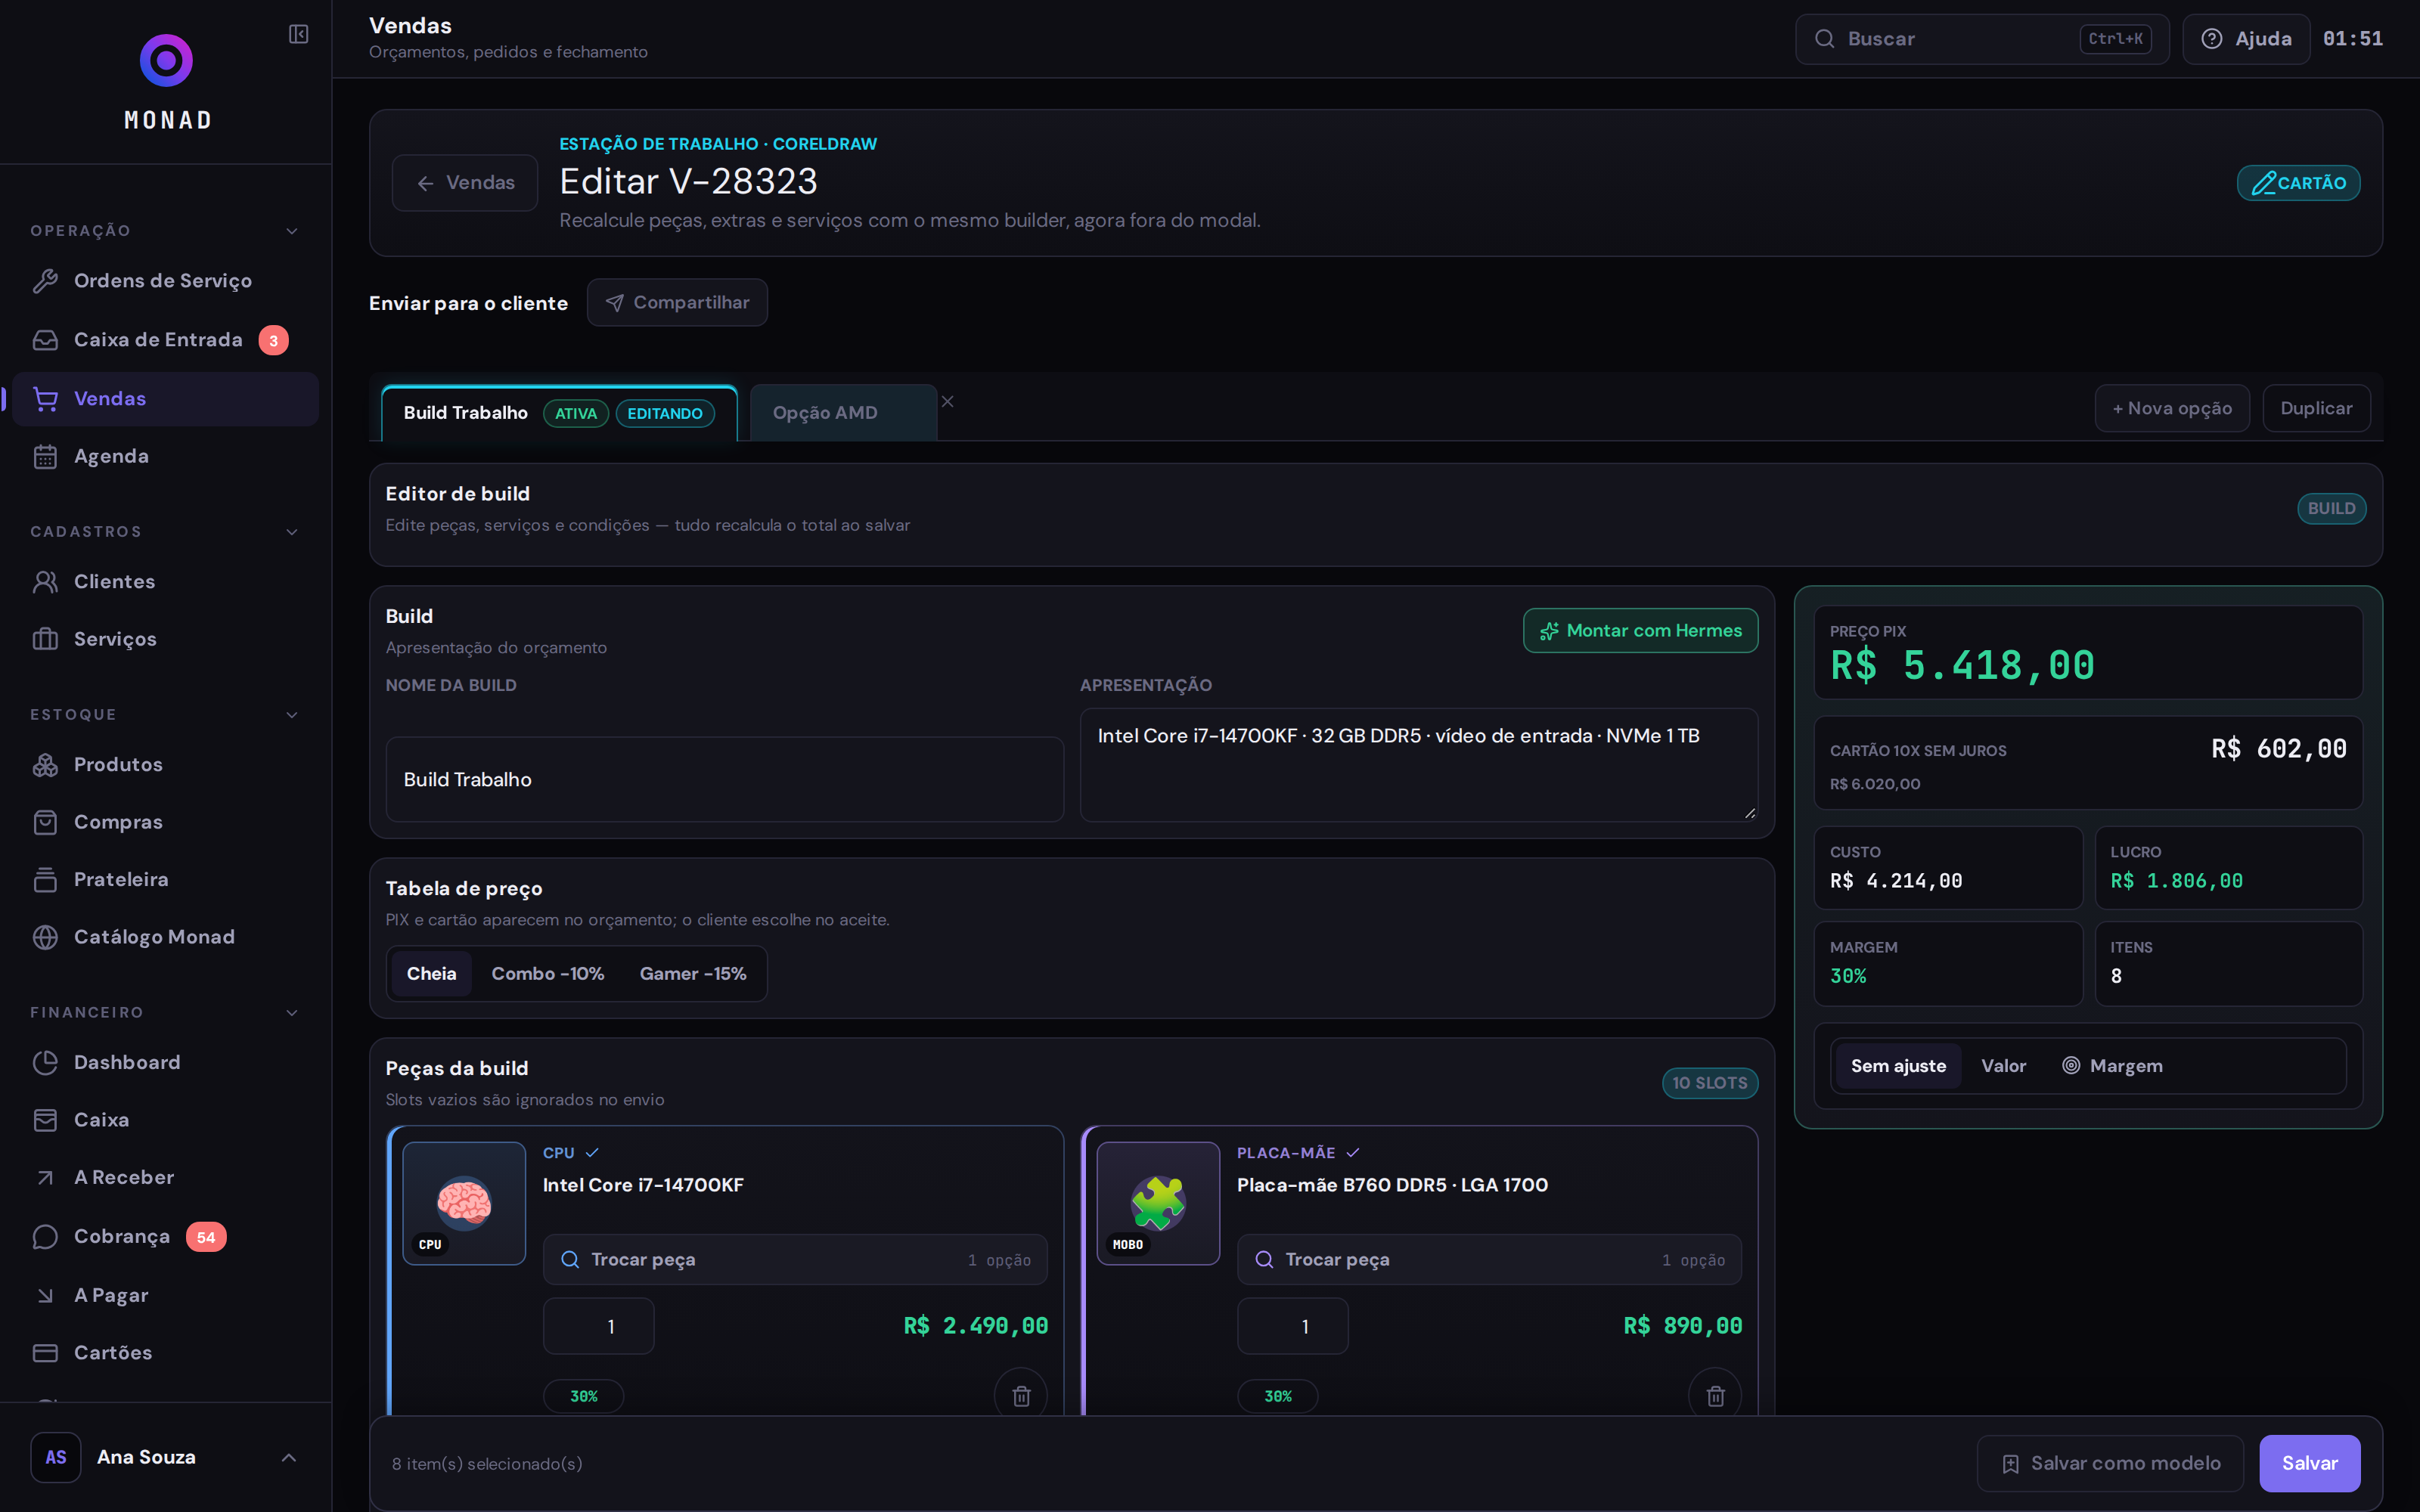Image resolution: width=2420 pixels, height=1512 pixels.
Task: Select Combo -10% price table
Action: point(548,974)
